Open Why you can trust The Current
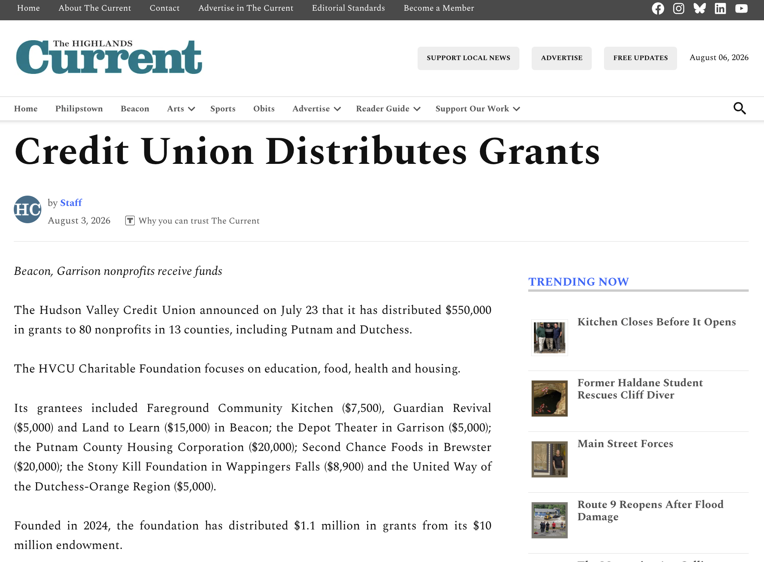Screen dimensions: 764x562 (x=199, y=221)
